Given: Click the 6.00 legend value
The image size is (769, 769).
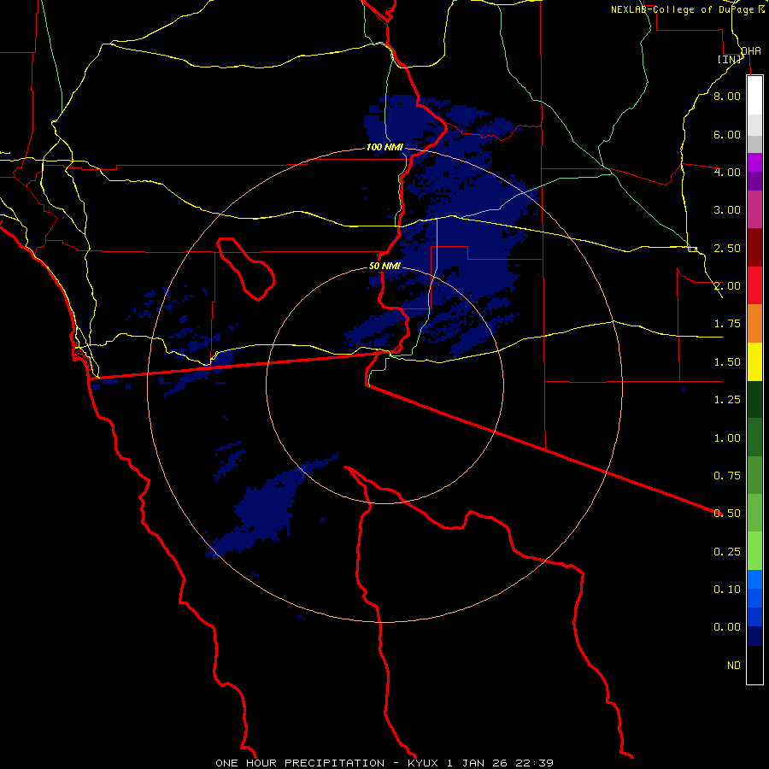Looking at the screenshot, I should tap(727, 134).
